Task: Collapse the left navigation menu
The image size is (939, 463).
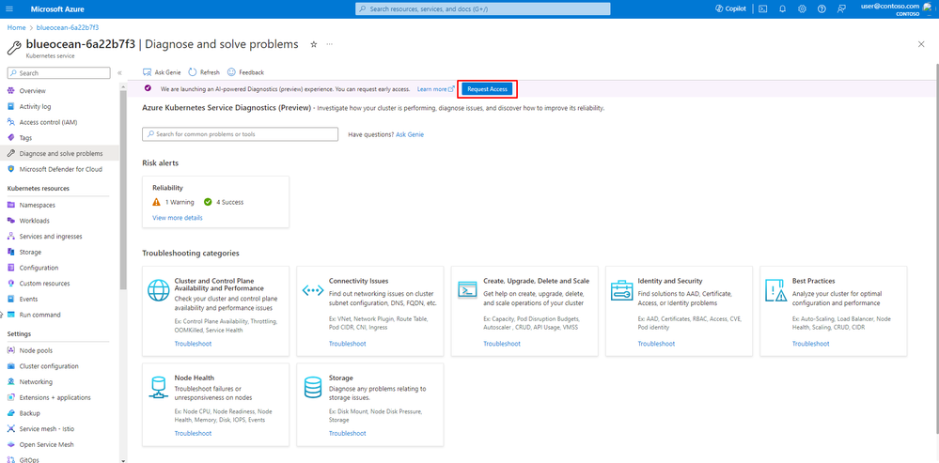Action: (x=119, y=73)
